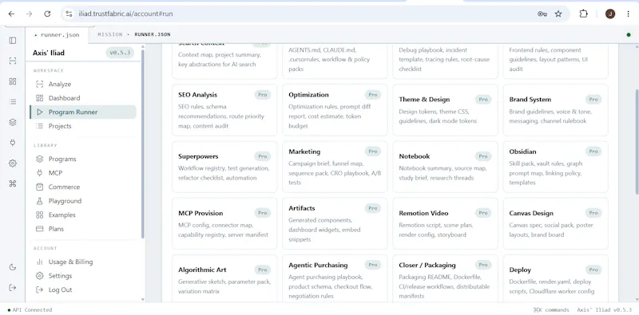Click the stacked layers icon in the left rail
The width and height of the screenshot is (639, 315).
point(13,122)
